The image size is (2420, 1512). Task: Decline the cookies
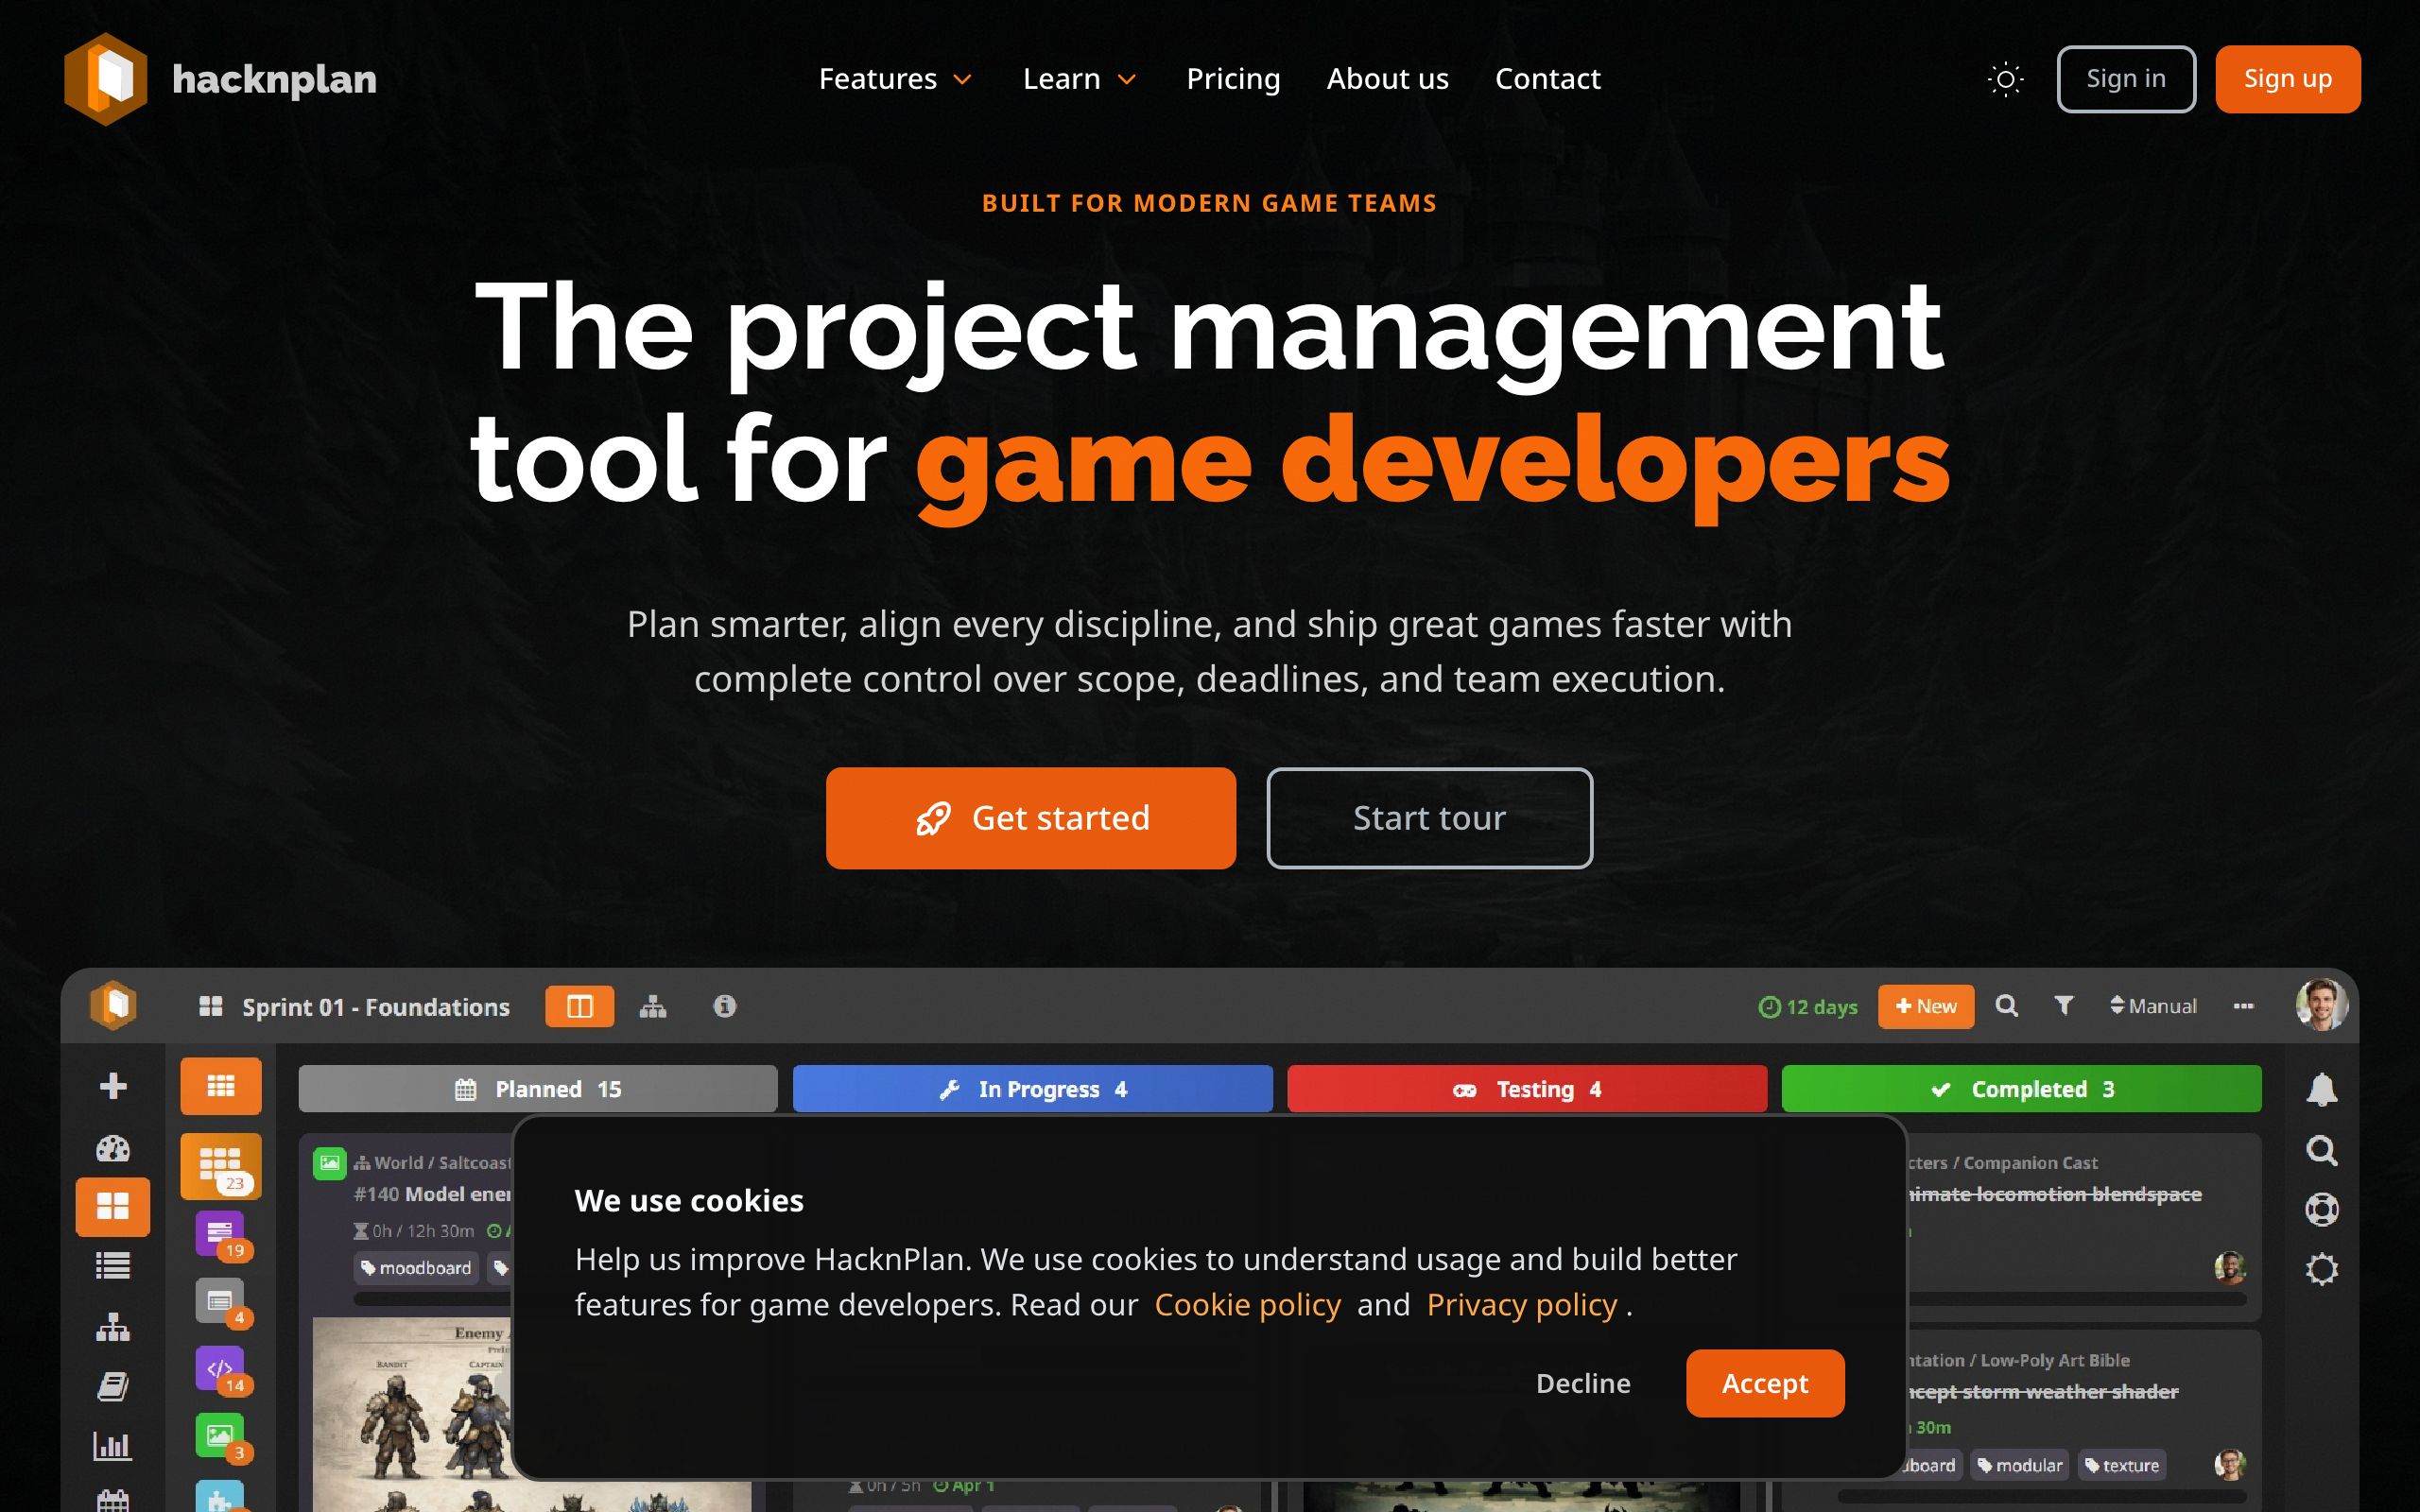(1583, 1383)
